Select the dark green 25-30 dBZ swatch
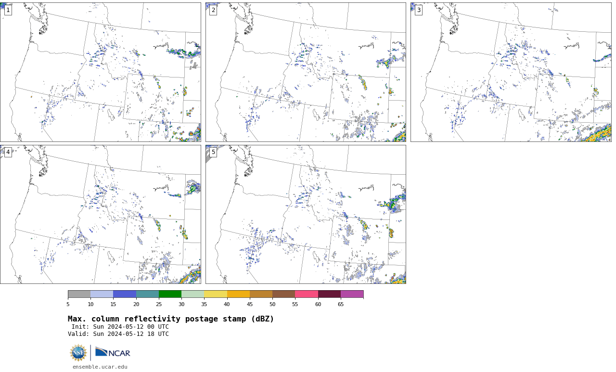Screen dimensions: 616x372 170,294
